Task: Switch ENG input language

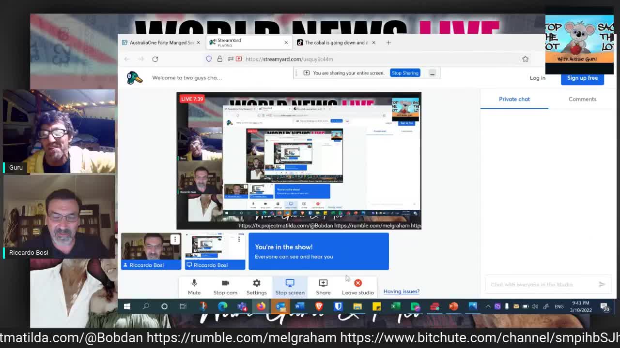Action: (559, 306)
